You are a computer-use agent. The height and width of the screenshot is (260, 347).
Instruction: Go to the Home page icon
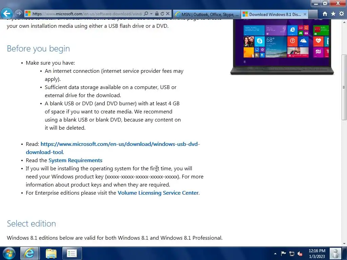coord(325,14)
